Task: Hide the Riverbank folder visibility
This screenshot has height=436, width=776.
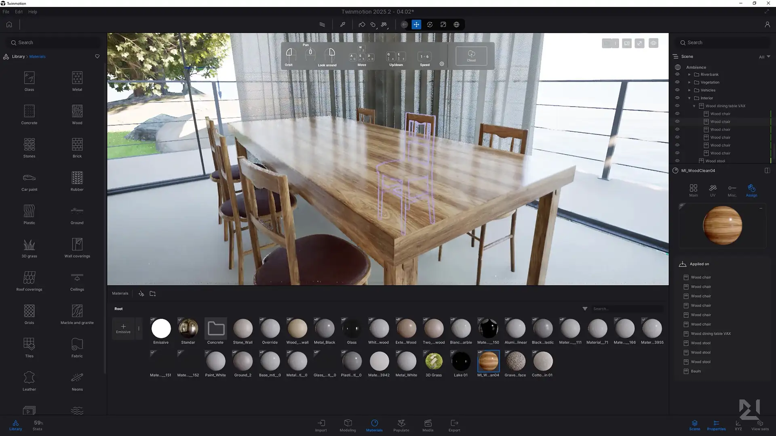Action: pos(677,74)
